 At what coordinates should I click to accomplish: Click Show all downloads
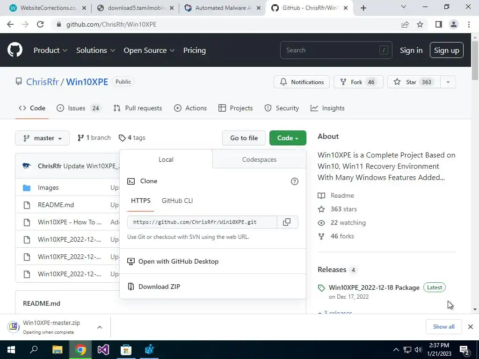(443, 327)
